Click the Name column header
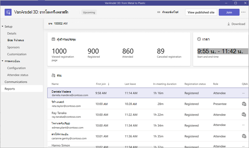Screen dimensions: 249x148 pyautogui.click(x=55, y=84)
